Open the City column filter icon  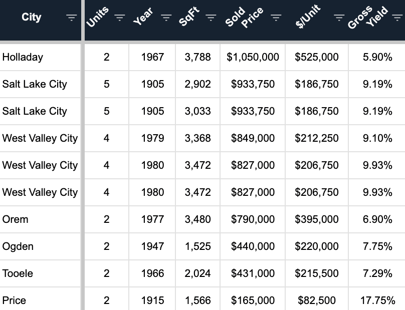coord(72,18)
